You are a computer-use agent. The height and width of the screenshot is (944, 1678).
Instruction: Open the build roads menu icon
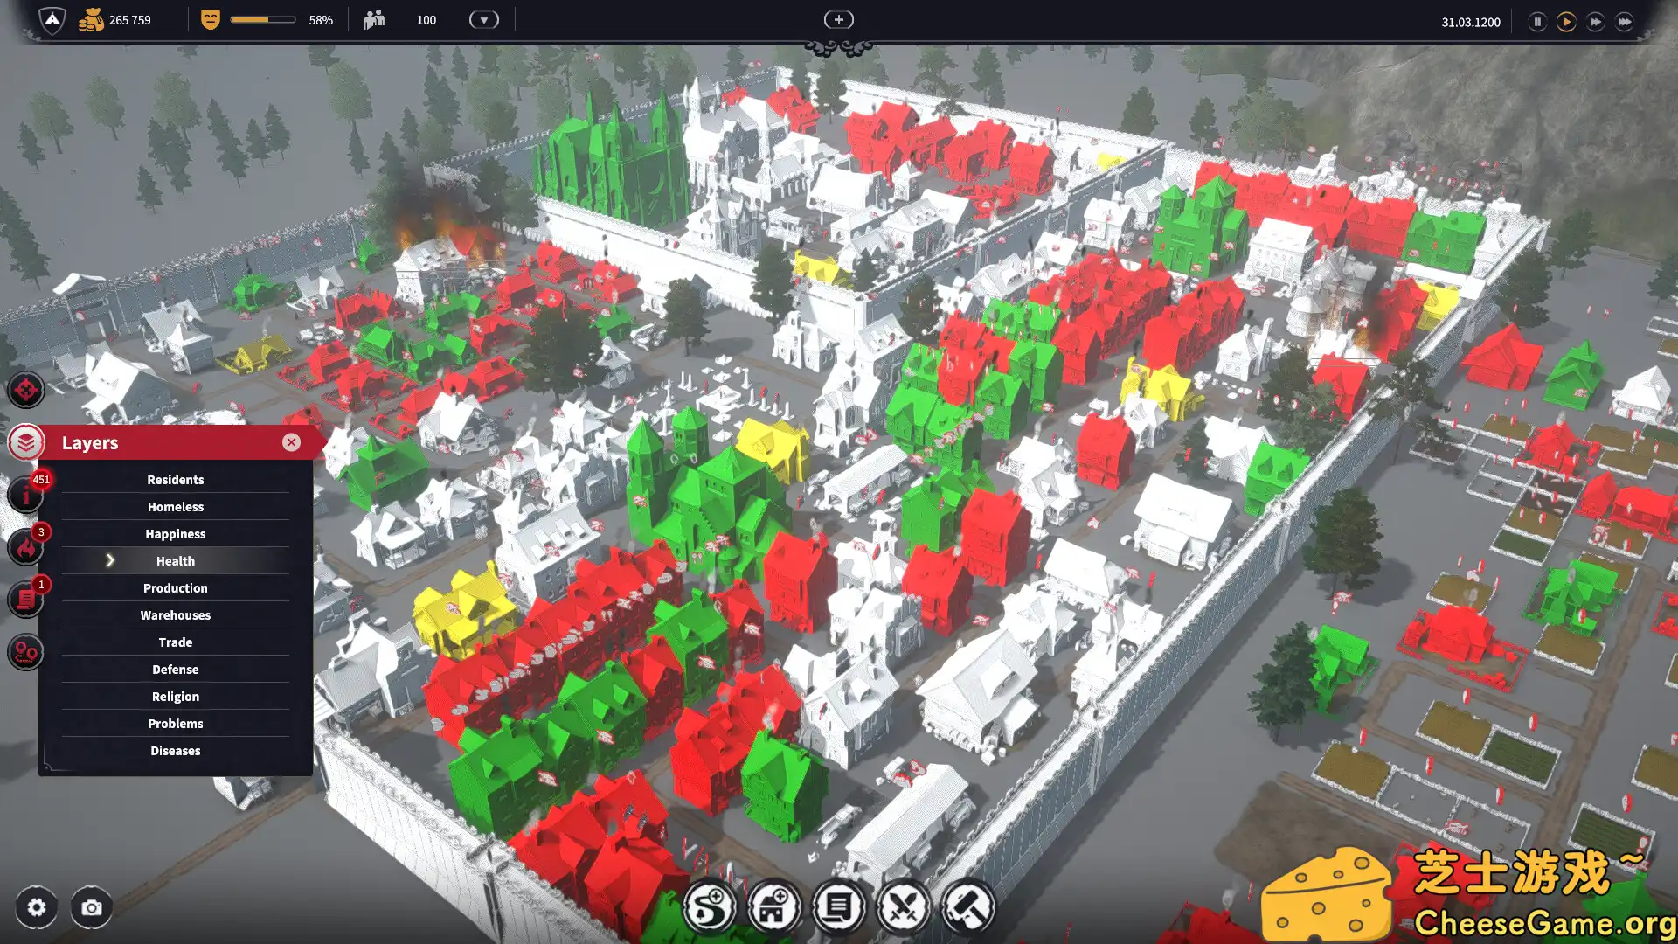pos(709,907)
